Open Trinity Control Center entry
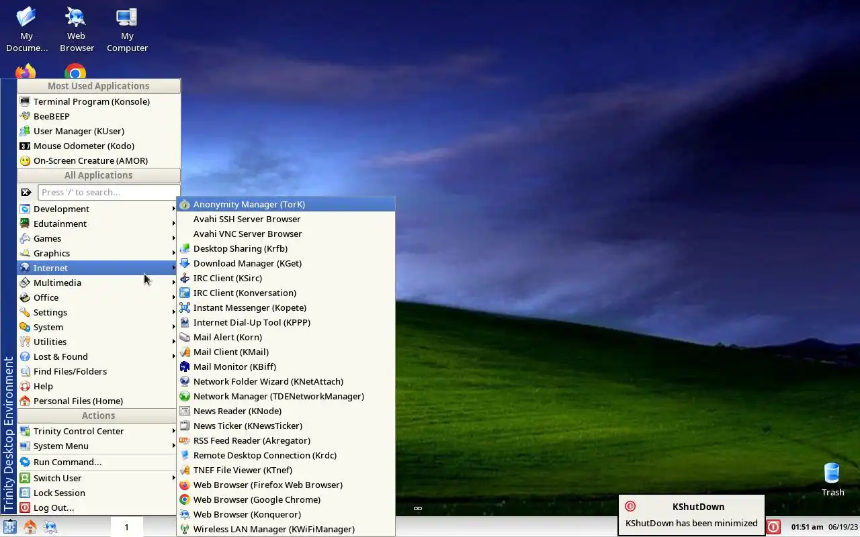The image size is (860, 537). click(98, 431)
